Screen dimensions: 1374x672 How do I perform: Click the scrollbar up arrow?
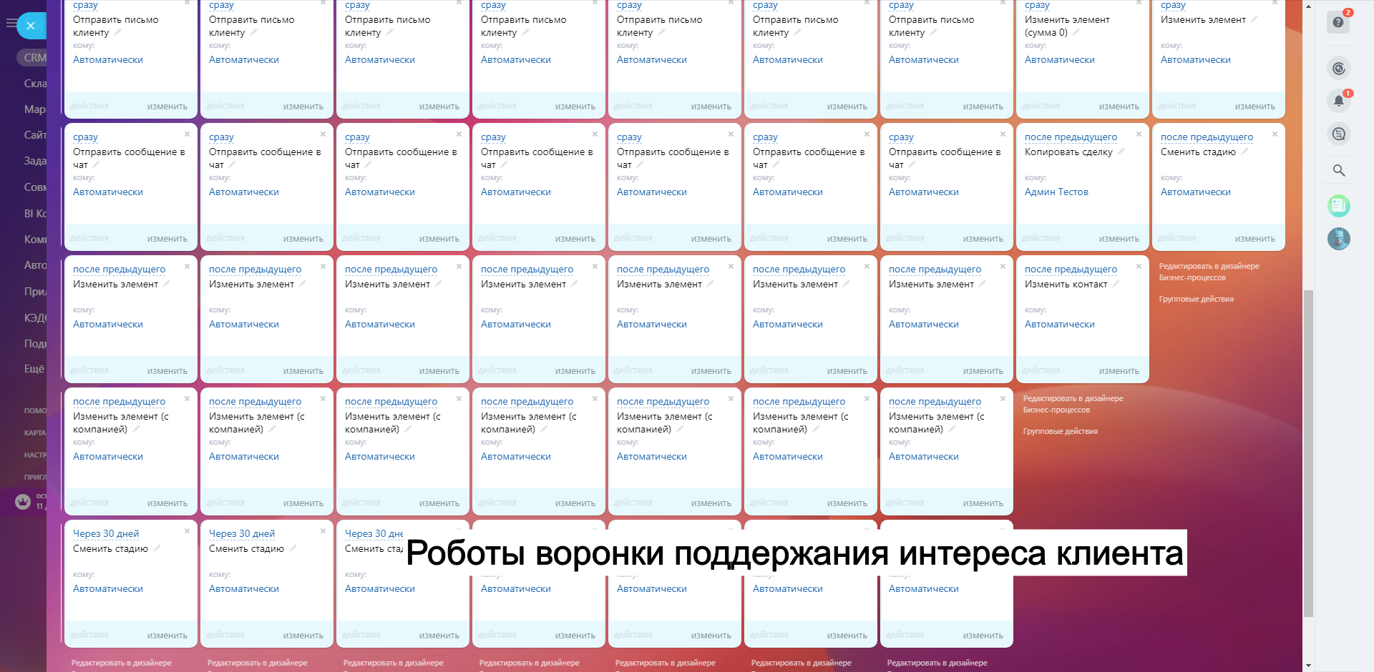[x=1308, y=6]
